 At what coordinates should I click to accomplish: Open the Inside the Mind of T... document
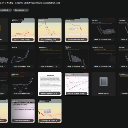click(50, 84)
